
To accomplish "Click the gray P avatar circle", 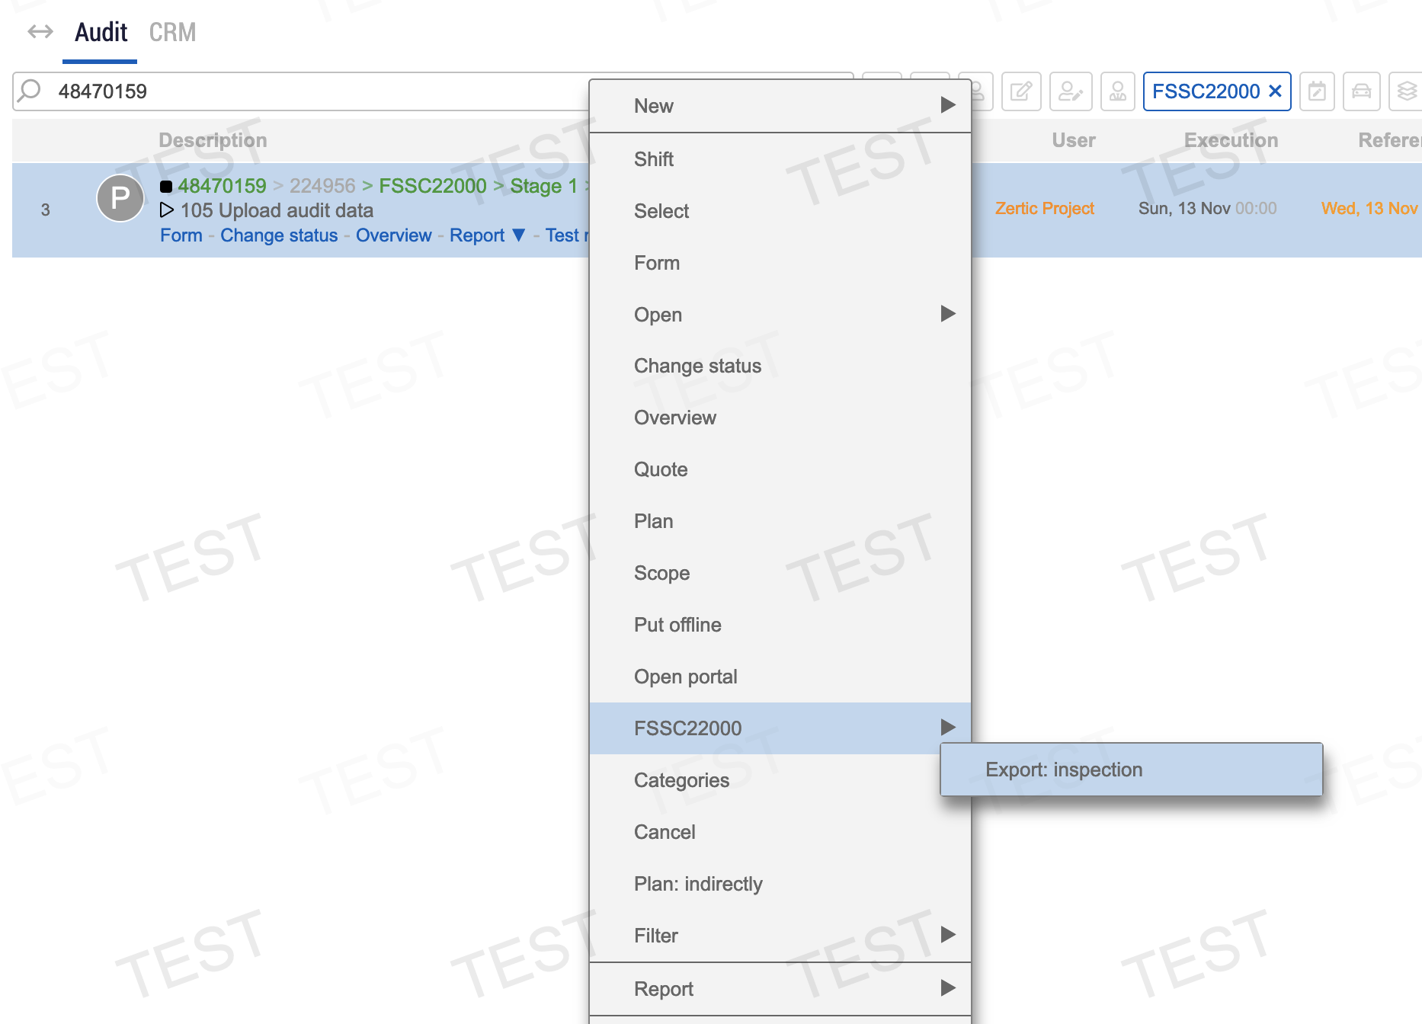I will [x=120, y=198].
